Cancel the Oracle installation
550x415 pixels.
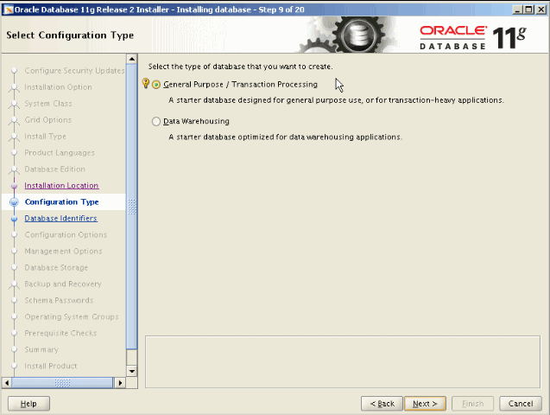coord(521,404)
